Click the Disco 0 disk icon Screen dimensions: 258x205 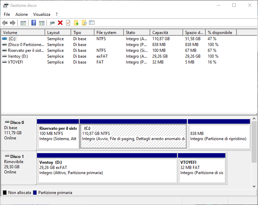pos(7,122)
